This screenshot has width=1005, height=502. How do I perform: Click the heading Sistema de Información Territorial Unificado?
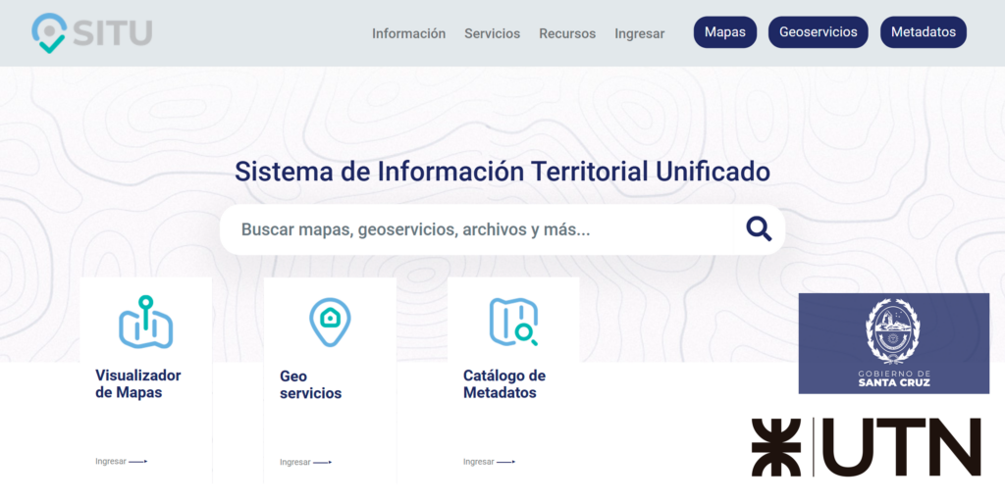tap(502, 172)
